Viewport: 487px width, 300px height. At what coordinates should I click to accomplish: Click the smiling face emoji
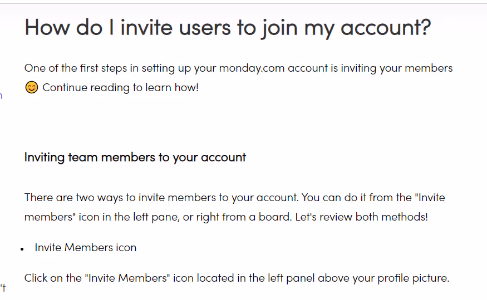pos(32,88)
